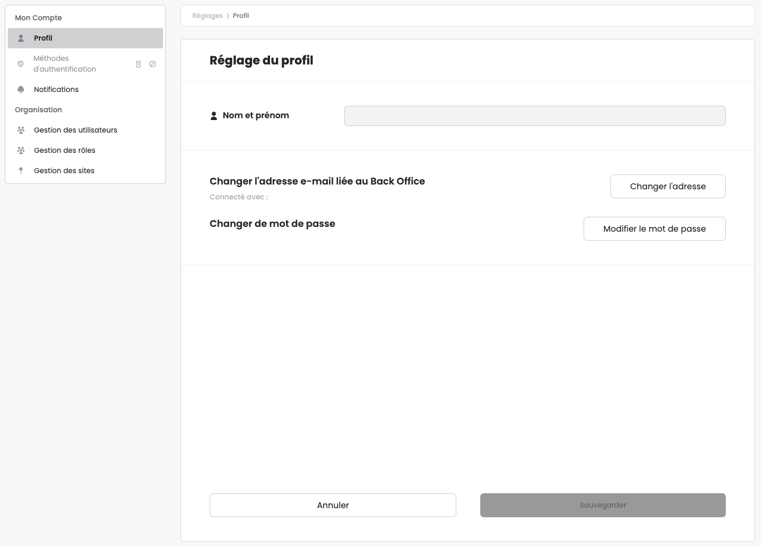Click the person icon beside Nom et prénom
The width and height of the screenshot is (761, 547).
[x=214, y=116]
